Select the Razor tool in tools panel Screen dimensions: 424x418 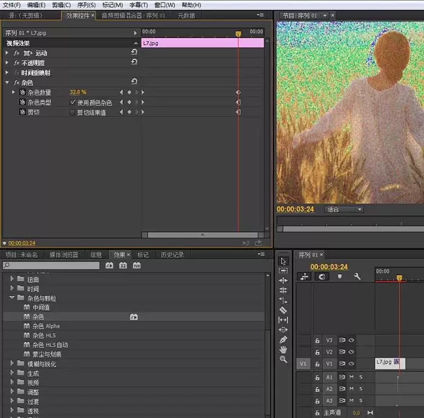coord(283,310)
